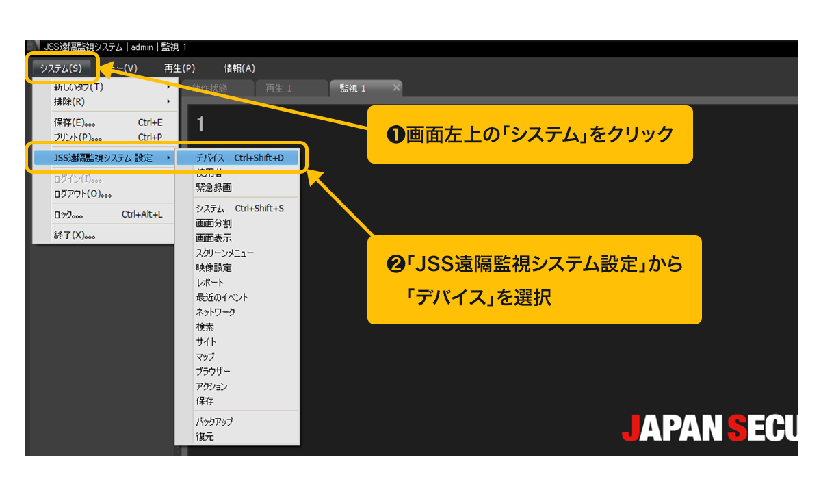The image size is (821, 492).
Task: Open マップ settings
Action: [x=237, y=357]
